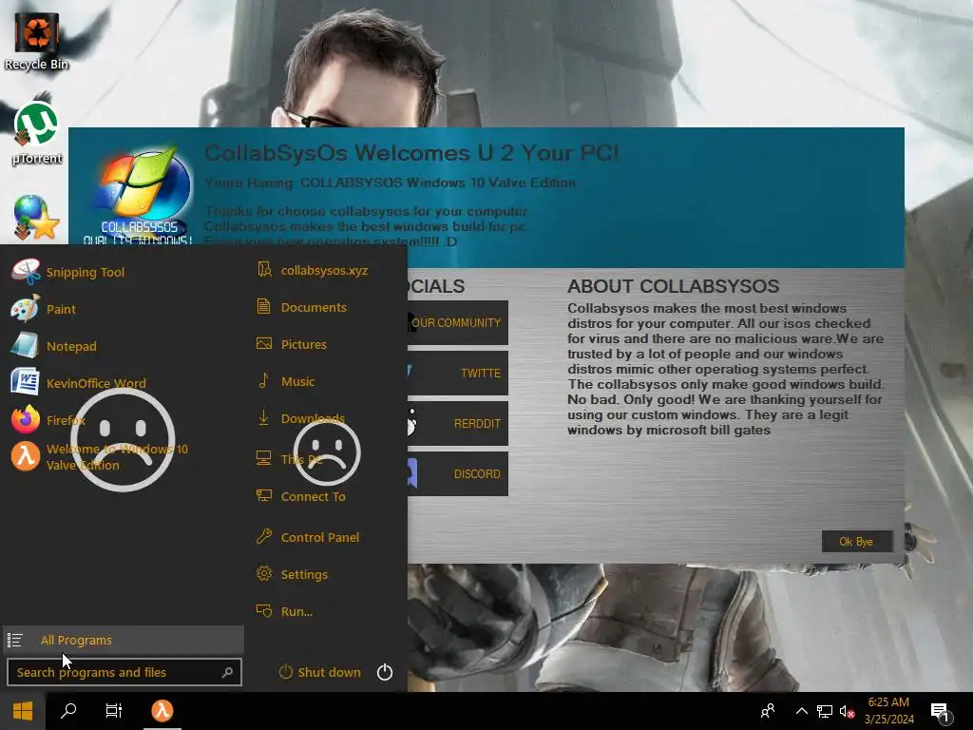Open the Notepad icon in Start menu
The image size is (973, 730).
tap(26, 346)
